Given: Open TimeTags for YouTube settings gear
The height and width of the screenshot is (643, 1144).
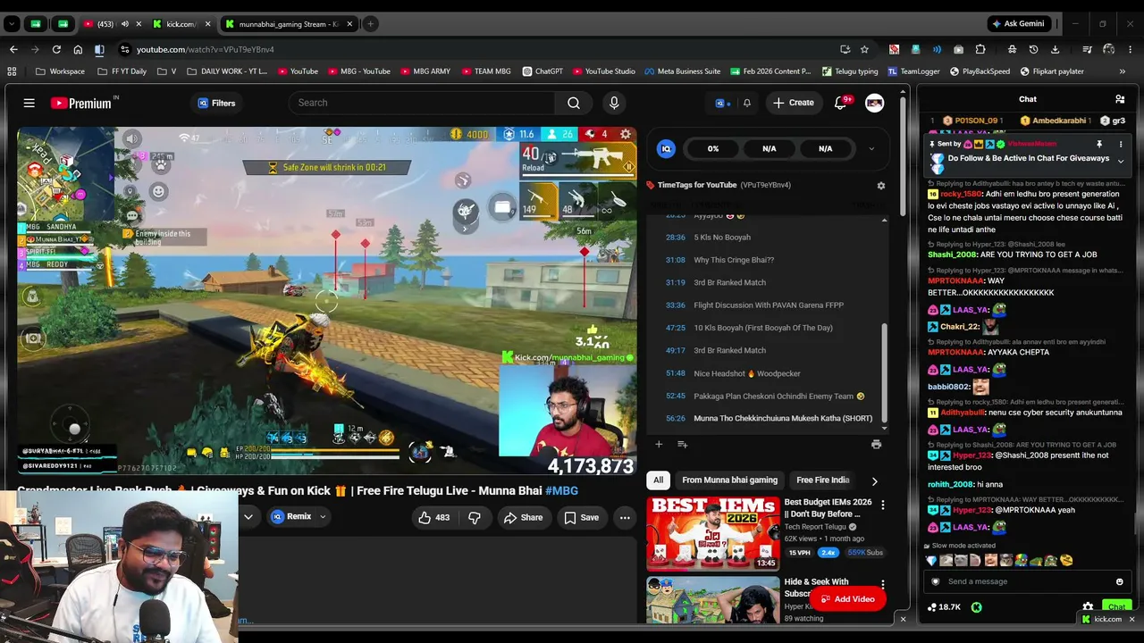Looking at the screenshot, I should tap(880, 185).
